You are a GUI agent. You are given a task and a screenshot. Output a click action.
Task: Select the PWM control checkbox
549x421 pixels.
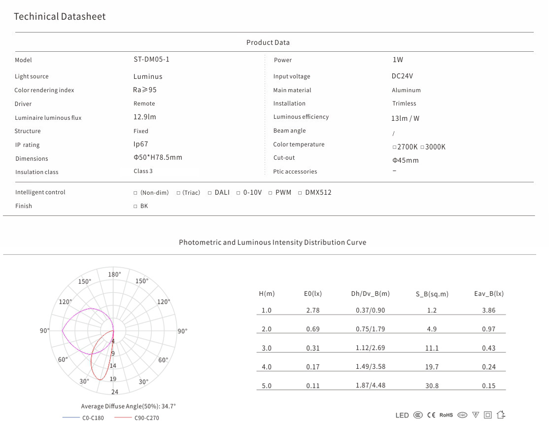pyautogui.click(x=271, y=193)
